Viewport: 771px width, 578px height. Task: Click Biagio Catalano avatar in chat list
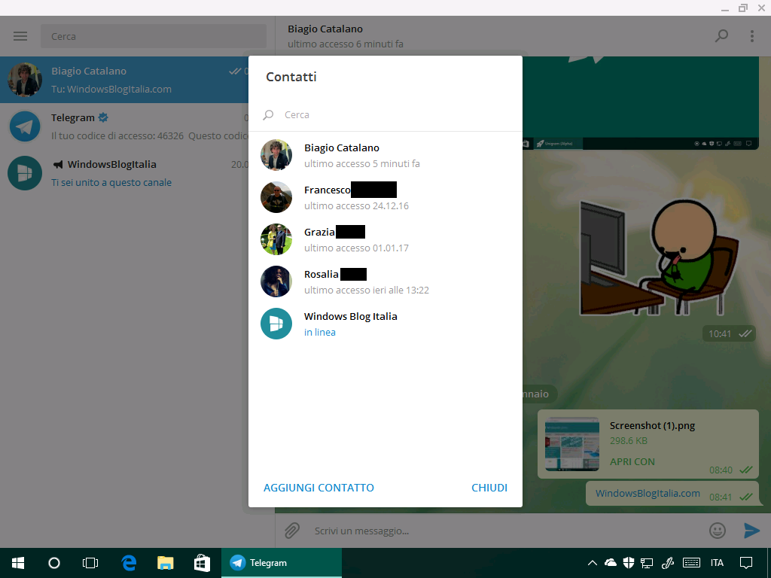(25, 80)
